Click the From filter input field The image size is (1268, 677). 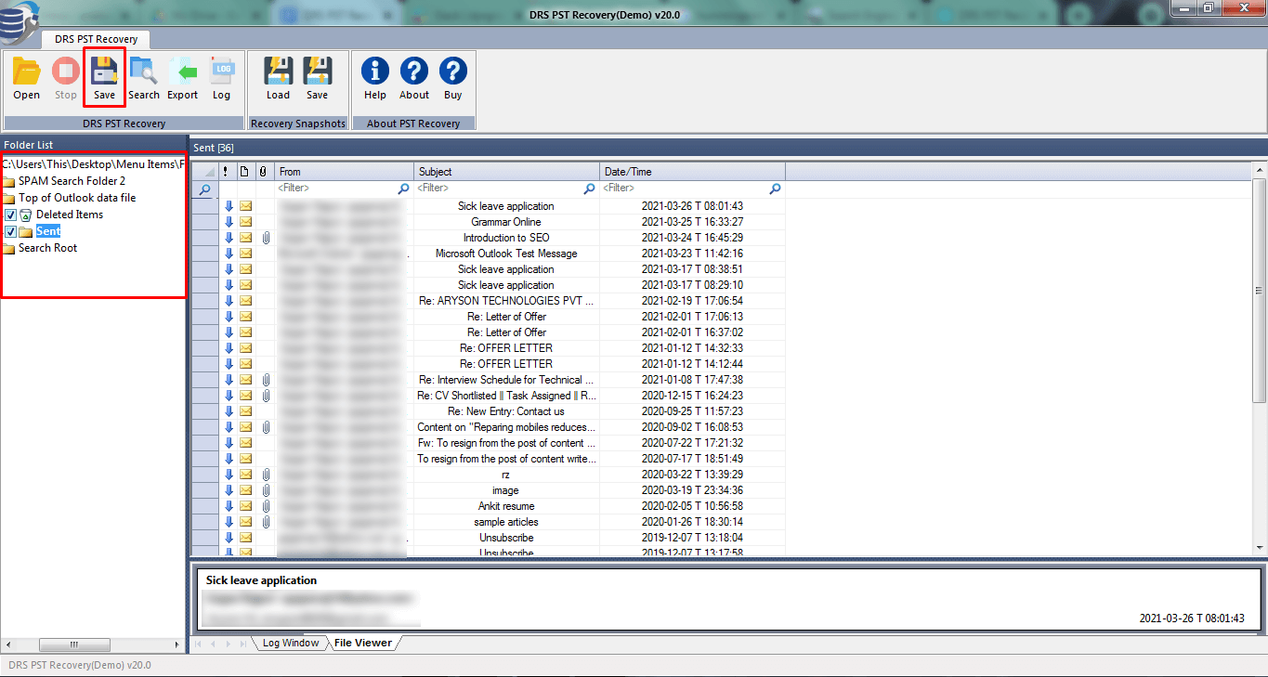336,189
